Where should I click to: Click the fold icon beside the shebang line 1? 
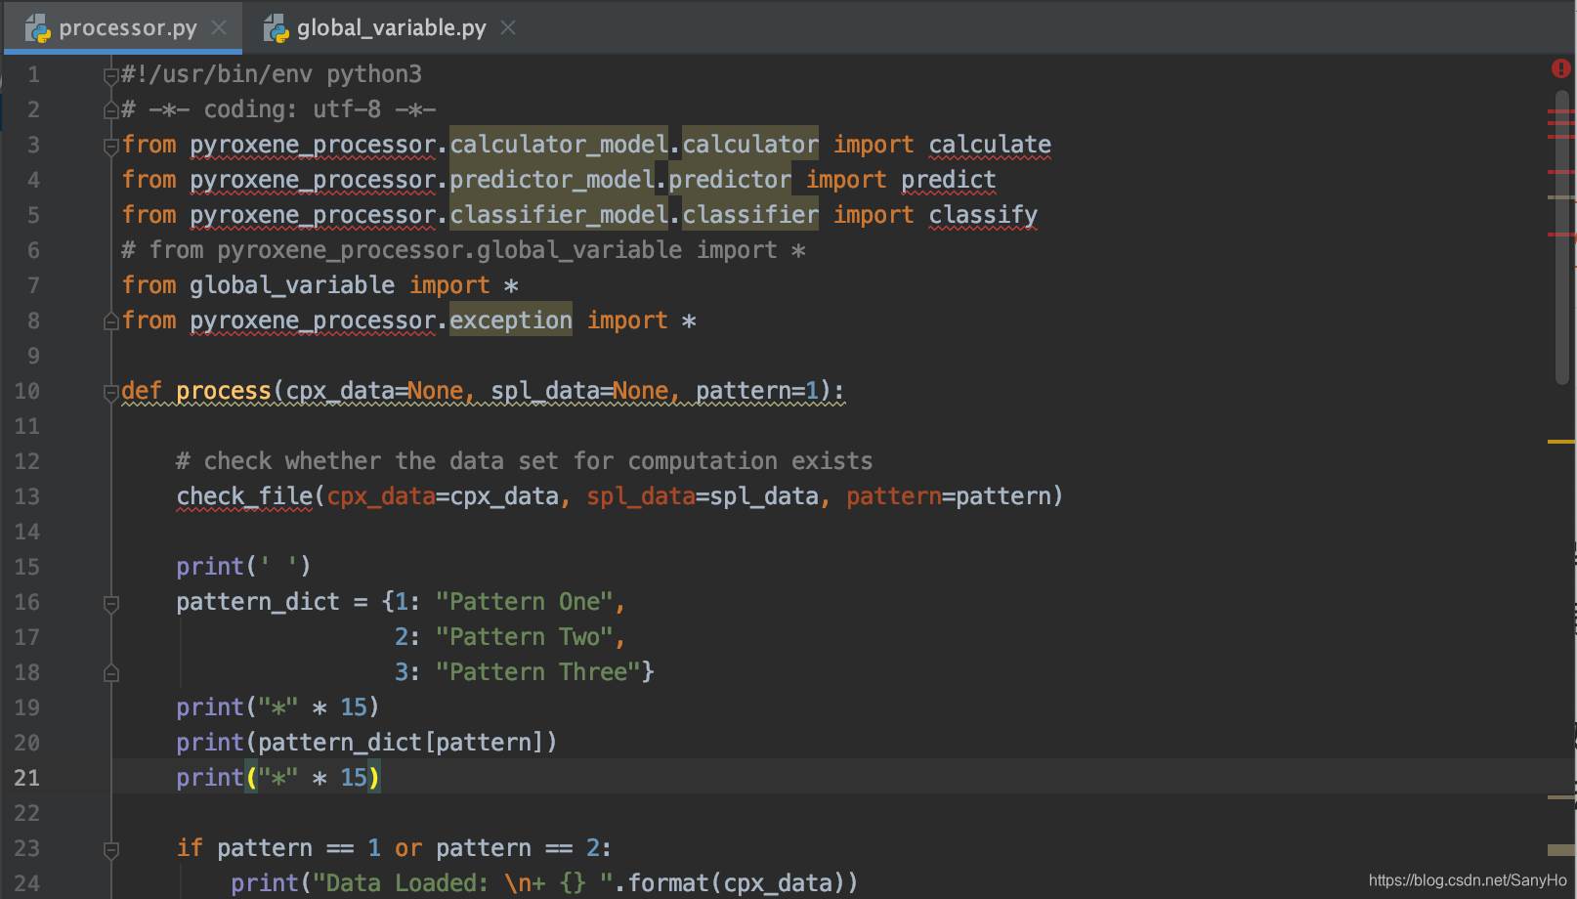click(110, 73)
